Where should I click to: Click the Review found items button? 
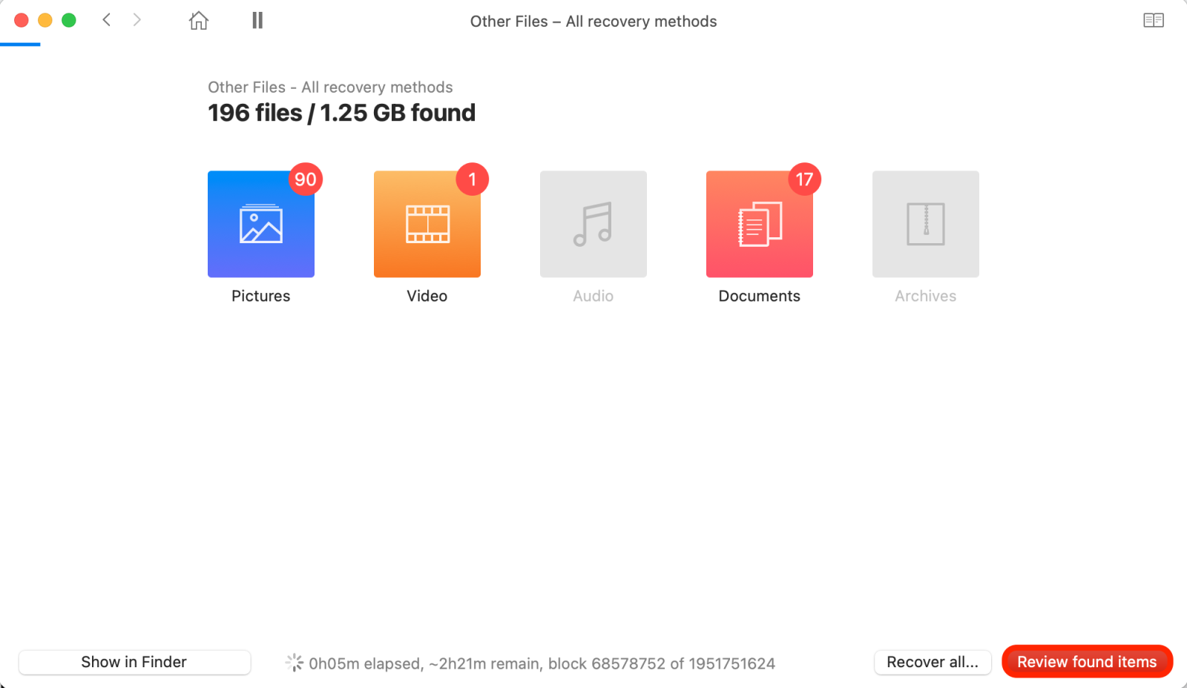coord(1087,661)
